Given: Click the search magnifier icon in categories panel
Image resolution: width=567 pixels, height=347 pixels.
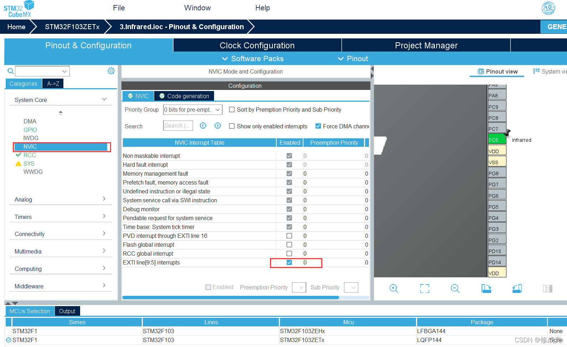Looking at the screenshot, I should [x=11, y=71].
